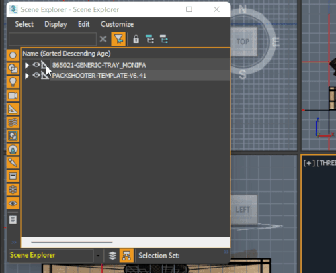Open the Select menu
The height and width of the screenshot is (273, 336).
(24, 24)
